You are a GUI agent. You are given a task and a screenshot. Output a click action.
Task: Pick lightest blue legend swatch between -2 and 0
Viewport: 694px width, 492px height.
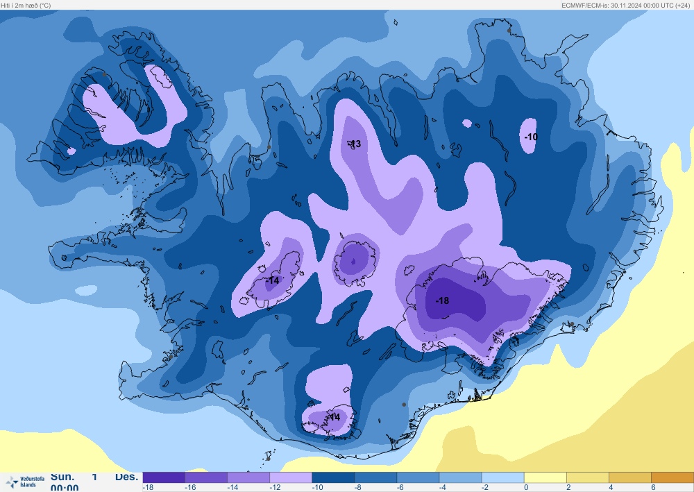click(503, 477)
